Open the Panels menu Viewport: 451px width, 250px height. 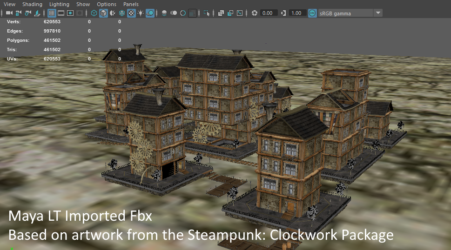coord(131,4)
